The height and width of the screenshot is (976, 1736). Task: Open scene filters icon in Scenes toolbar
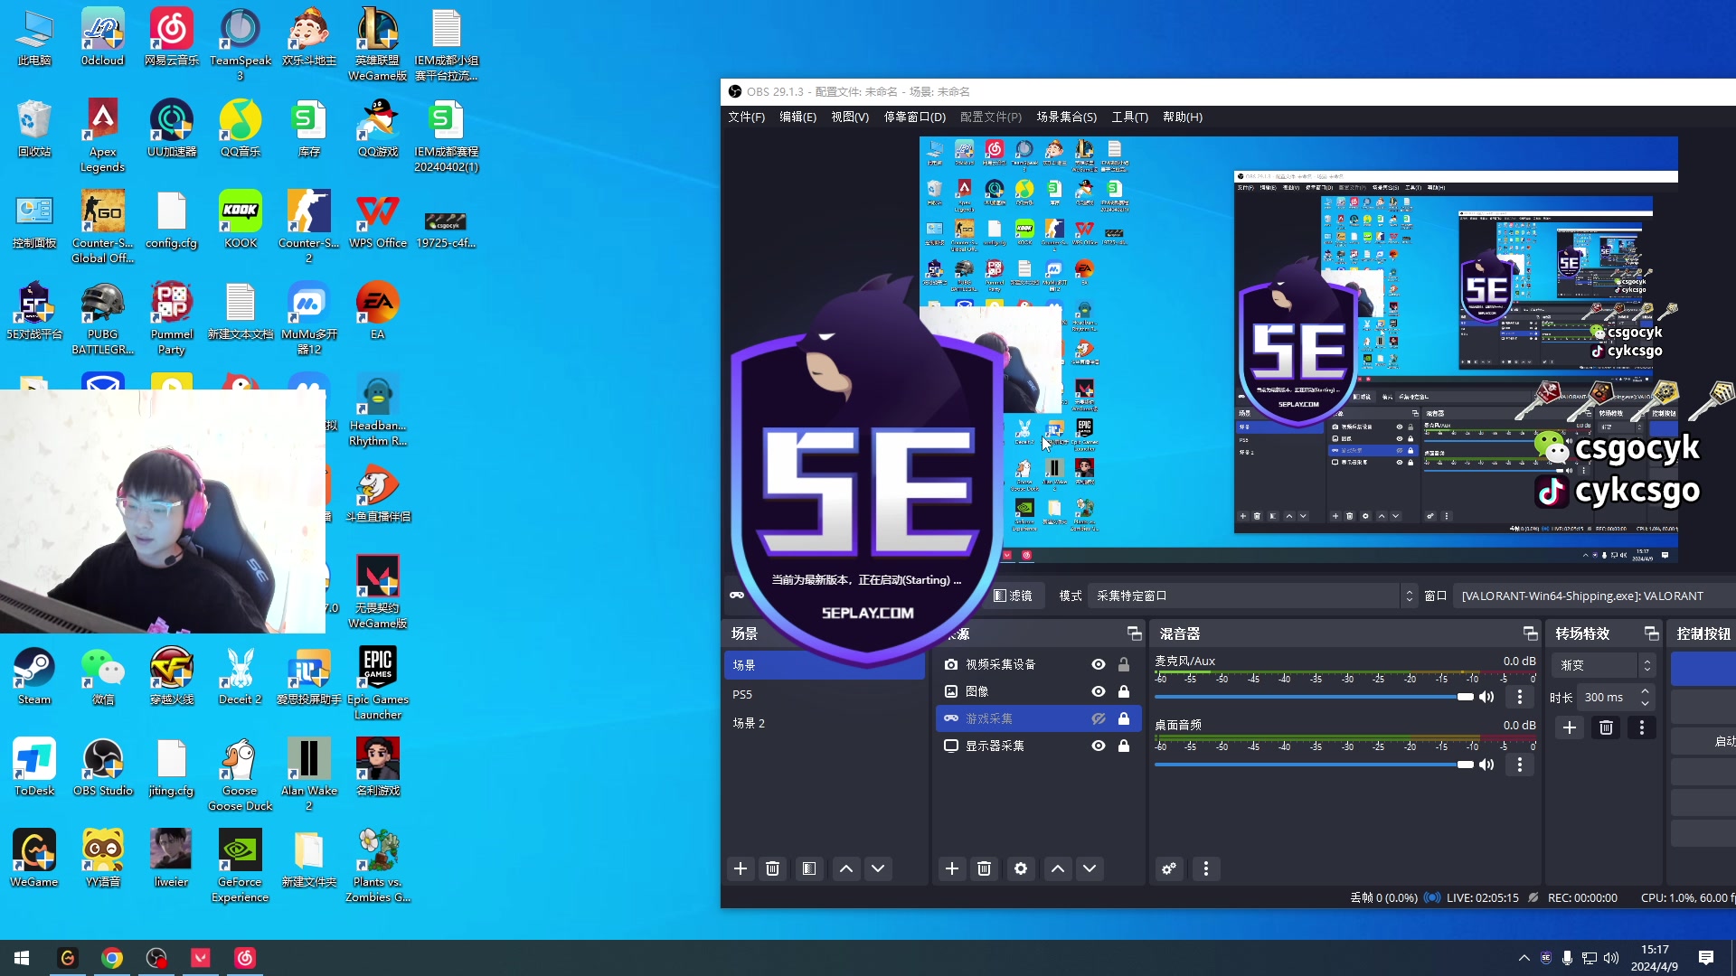tap(809, 868)
